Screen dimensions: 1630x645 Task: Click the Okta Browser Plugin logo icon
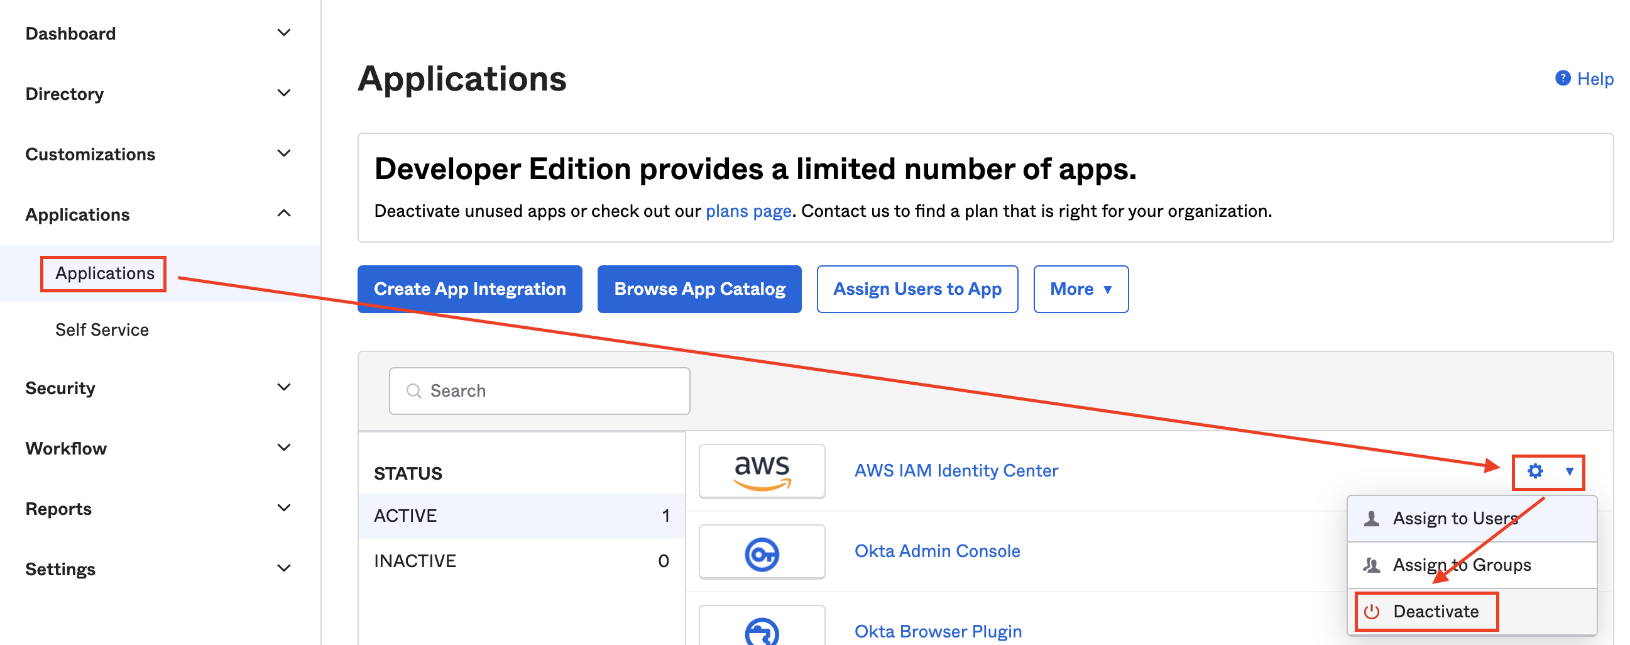click(762, 631)
